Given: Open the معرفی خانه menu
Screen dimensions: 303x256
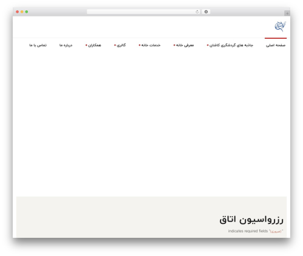Looking at the screenshot, I should [x=185, y=45].
